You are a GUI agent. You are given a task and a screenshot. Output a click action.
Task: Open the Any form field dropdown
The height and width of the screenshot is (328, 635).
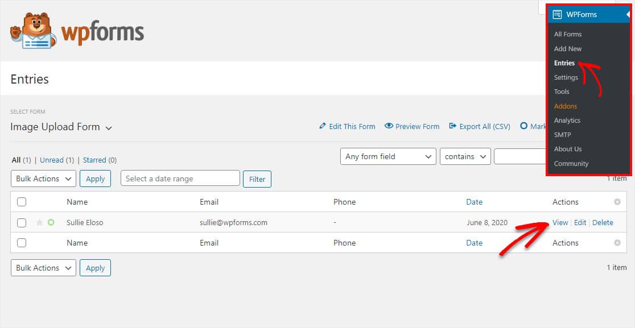click(388, 156)
